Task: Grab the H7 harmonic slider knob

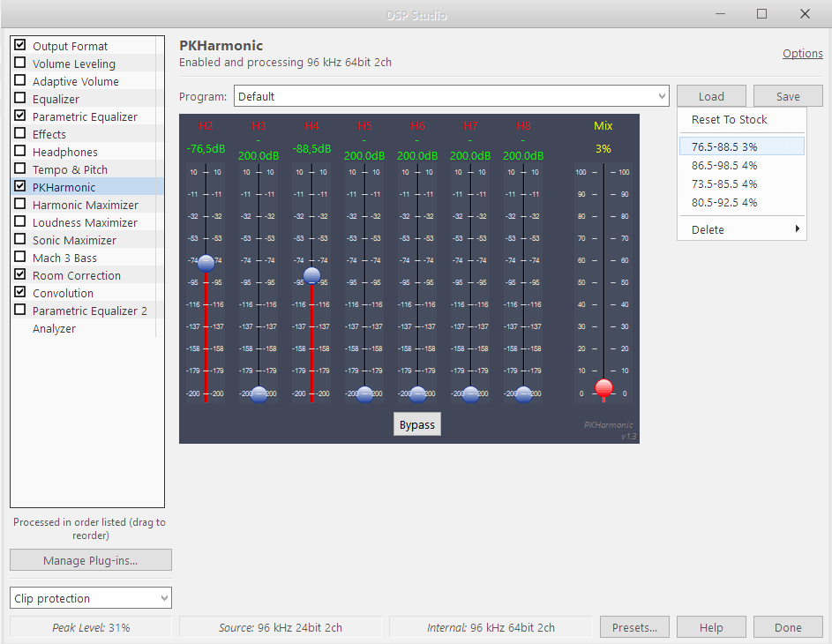Action: (470, 394)
